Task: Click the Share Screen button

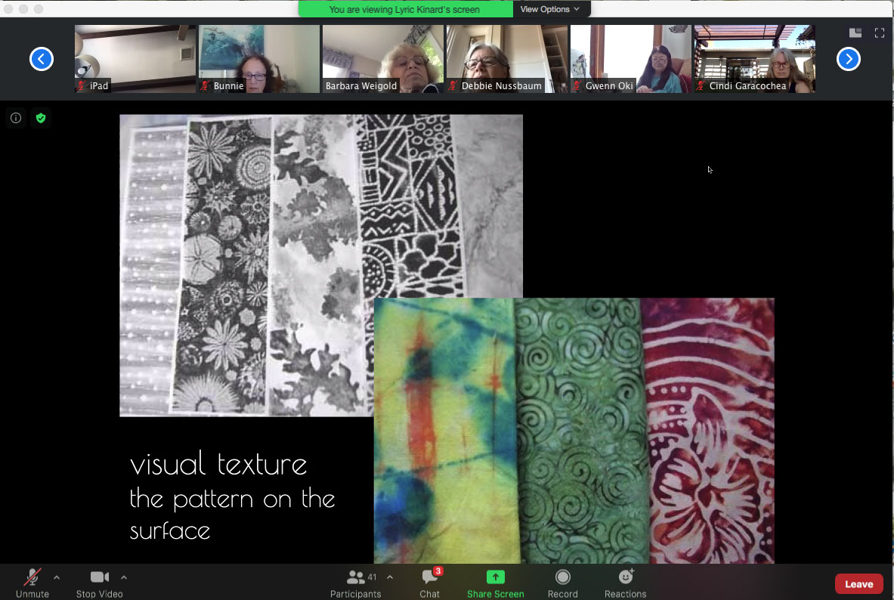Action: click(x=495, y=583)
